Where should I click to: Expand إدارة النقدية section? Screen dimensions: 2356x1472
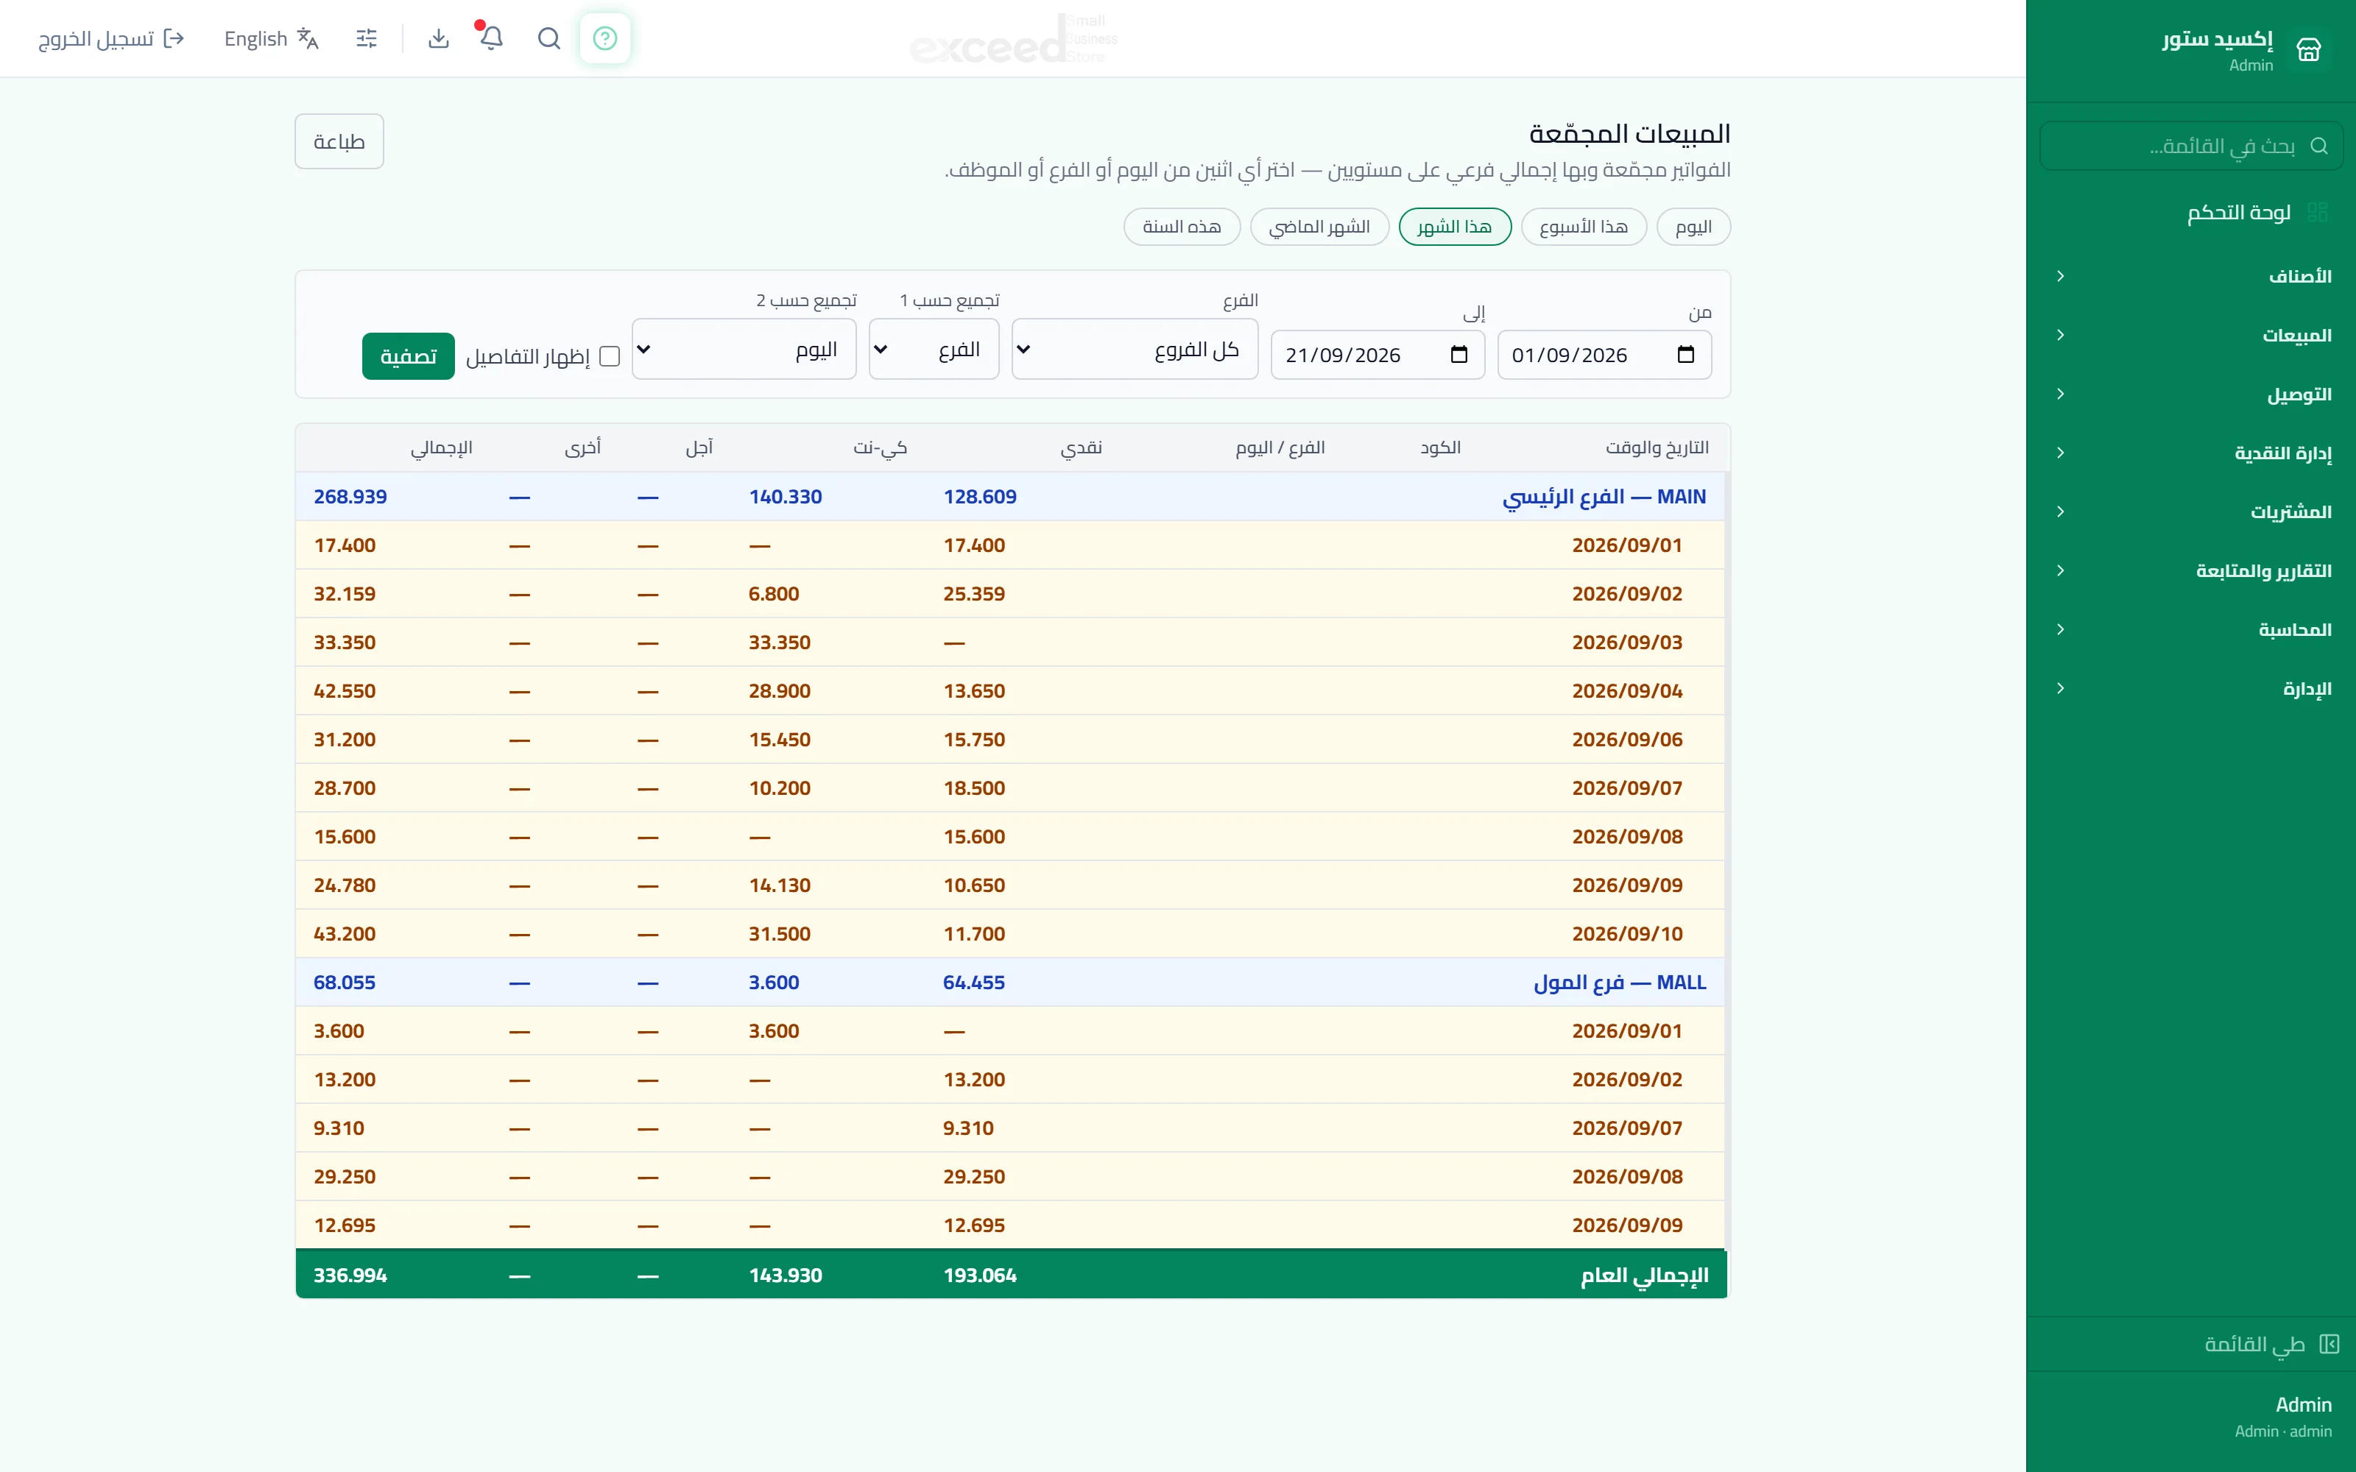(x=2190, y=453)
